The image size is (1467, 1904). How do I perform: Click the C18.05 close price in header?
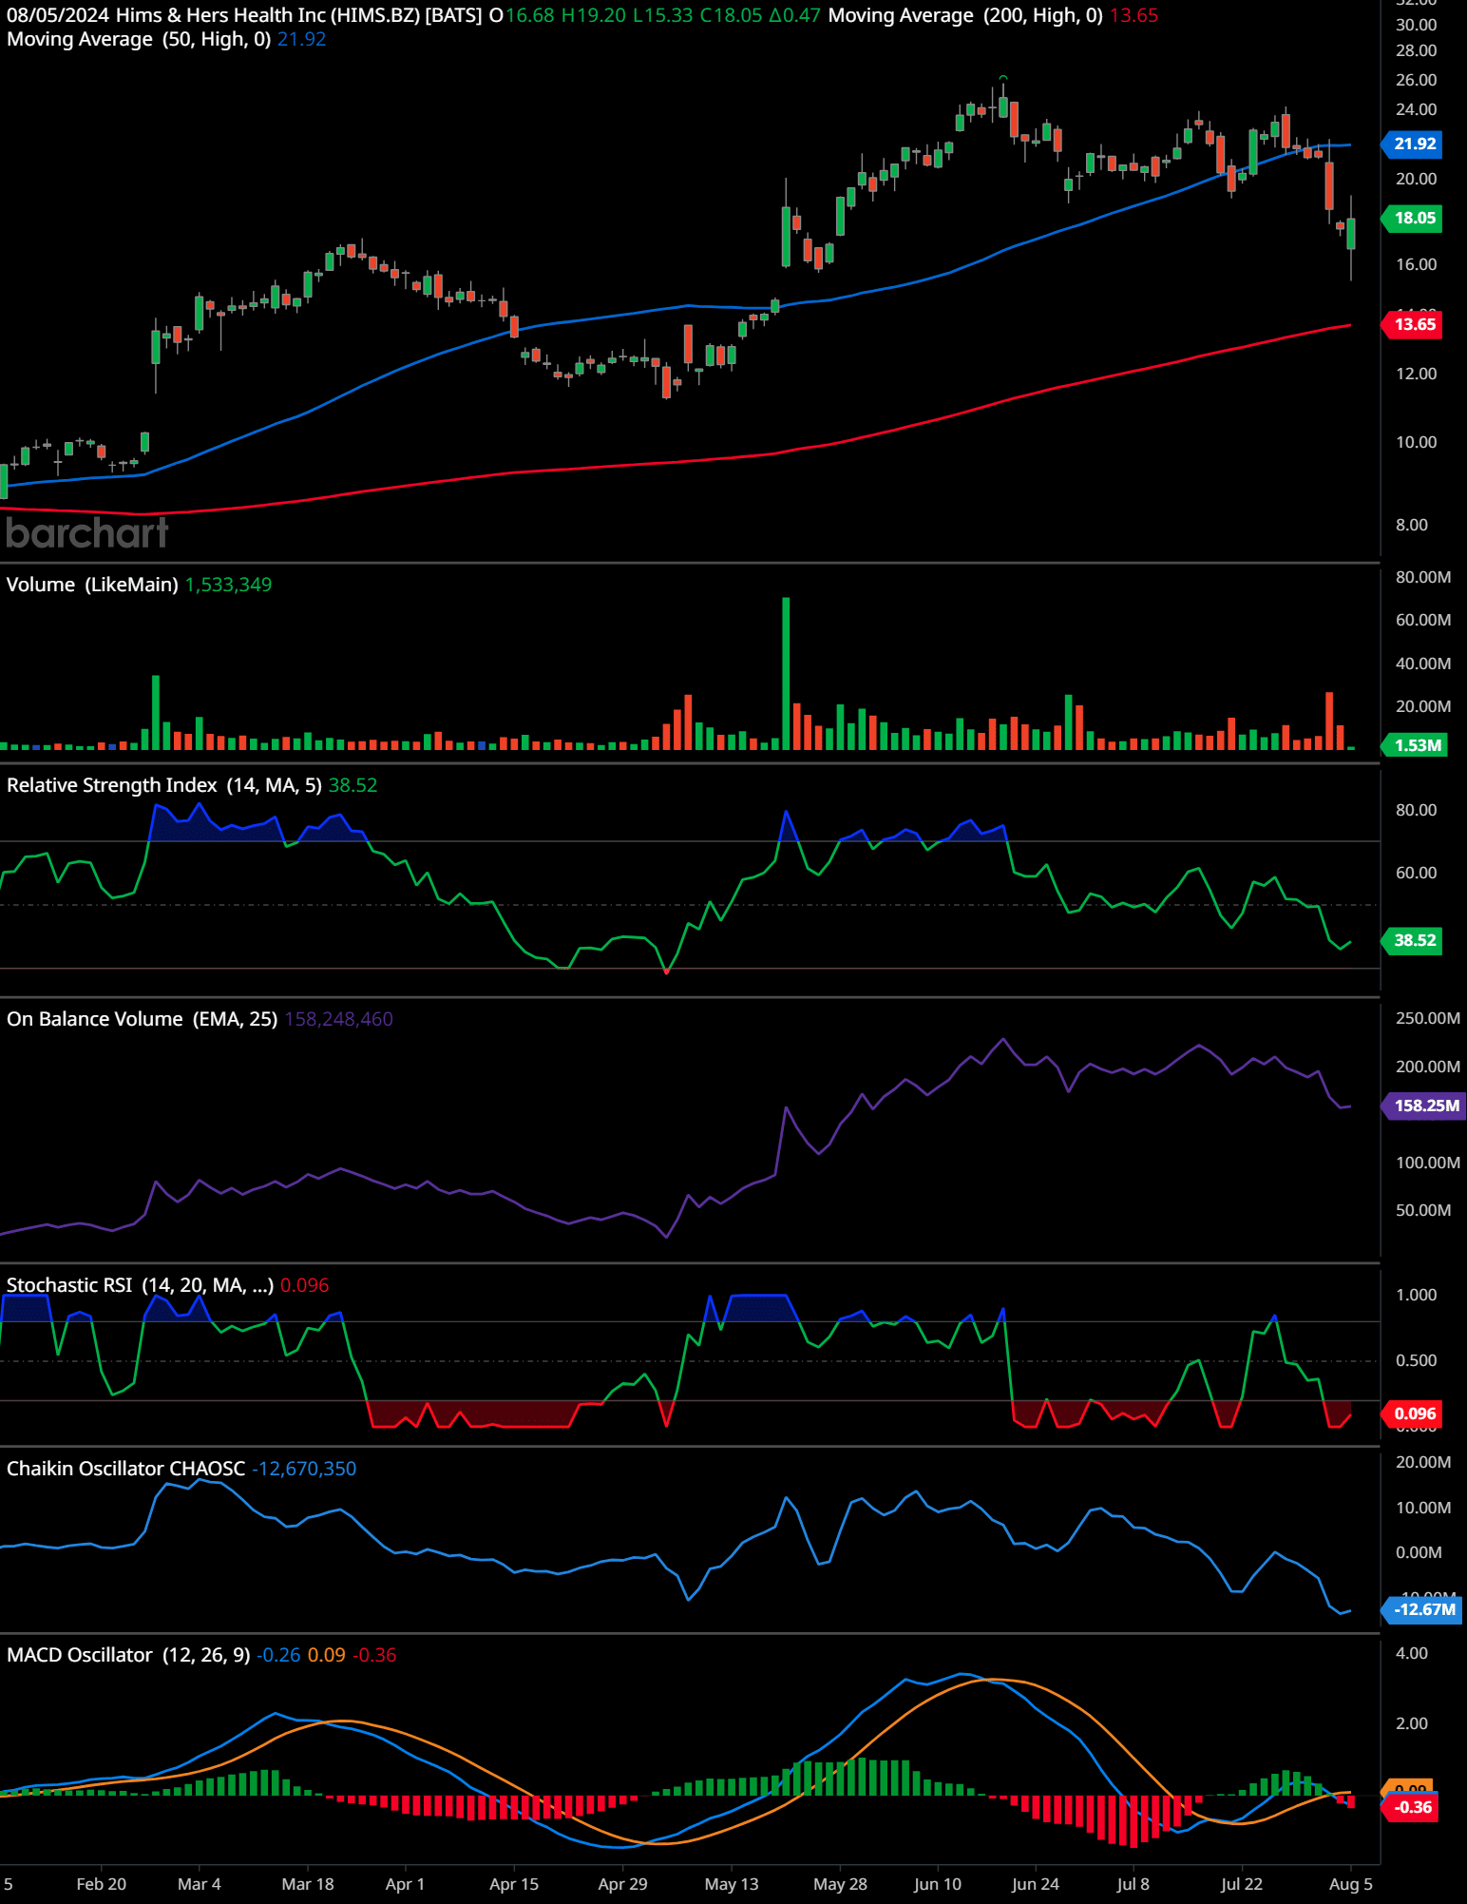(732, 16)
